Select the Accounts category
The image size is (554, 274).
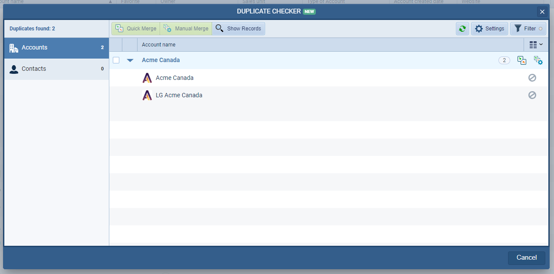tap(56, 48)
